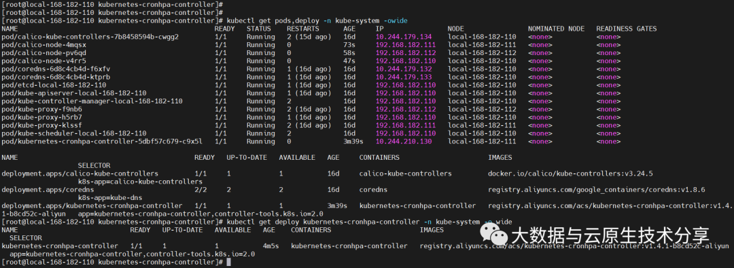Viewport: 734px width, 268px height.
Task: Click the pod/kube-apiserver-local-168-182-110 entry
Action: (74, 93)
